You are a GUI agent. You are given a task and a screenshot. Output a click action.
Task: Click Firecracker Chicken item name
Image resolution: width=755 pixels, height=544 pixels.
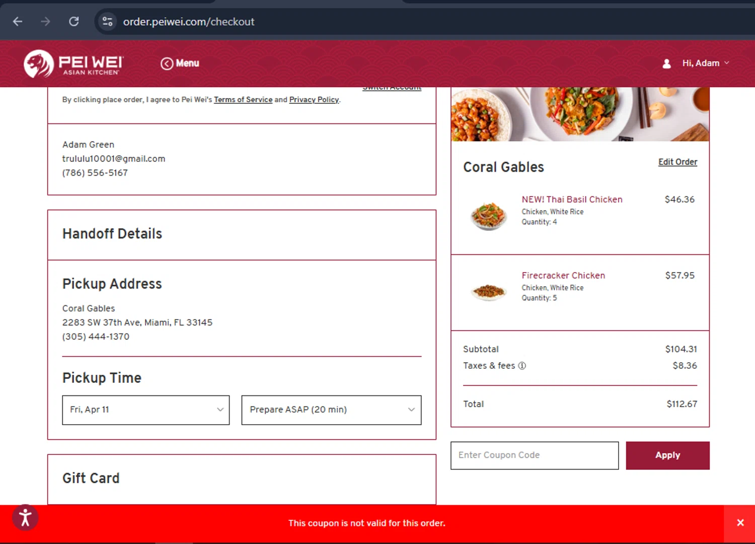563,276
